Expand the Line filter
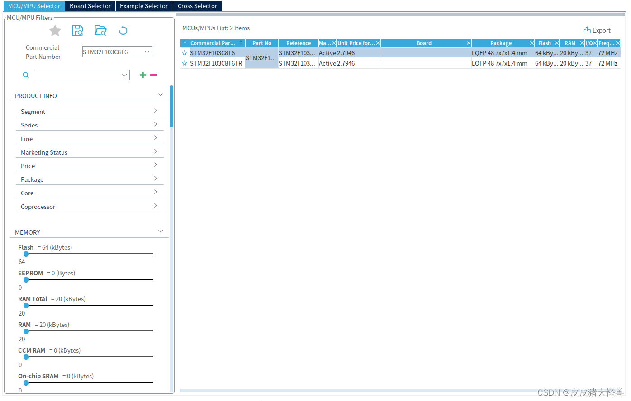This screenshot has height=401, width=631. pos(90,138)
